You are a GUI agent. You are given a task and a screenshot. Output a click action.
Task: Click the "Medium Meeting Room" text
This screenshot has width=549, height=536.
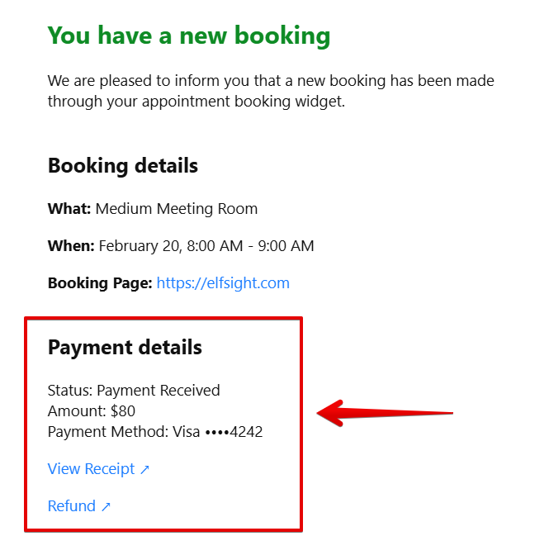[177, 209]
